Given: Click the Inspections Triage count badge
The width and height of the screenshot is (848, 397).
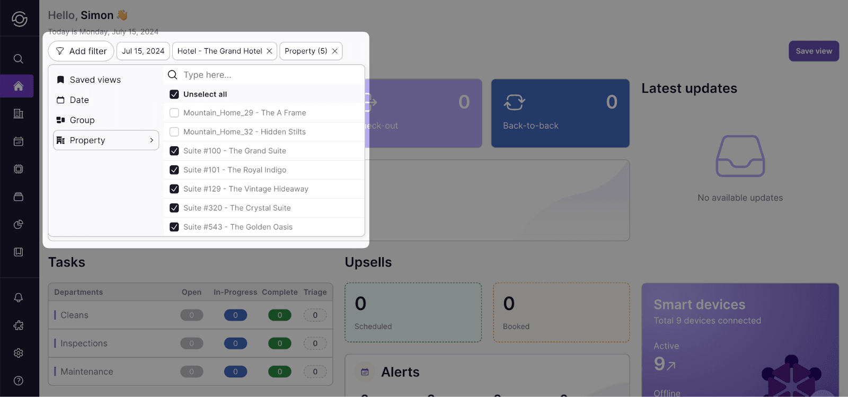Looking at the screenshot, I should [x=315, y=343].
